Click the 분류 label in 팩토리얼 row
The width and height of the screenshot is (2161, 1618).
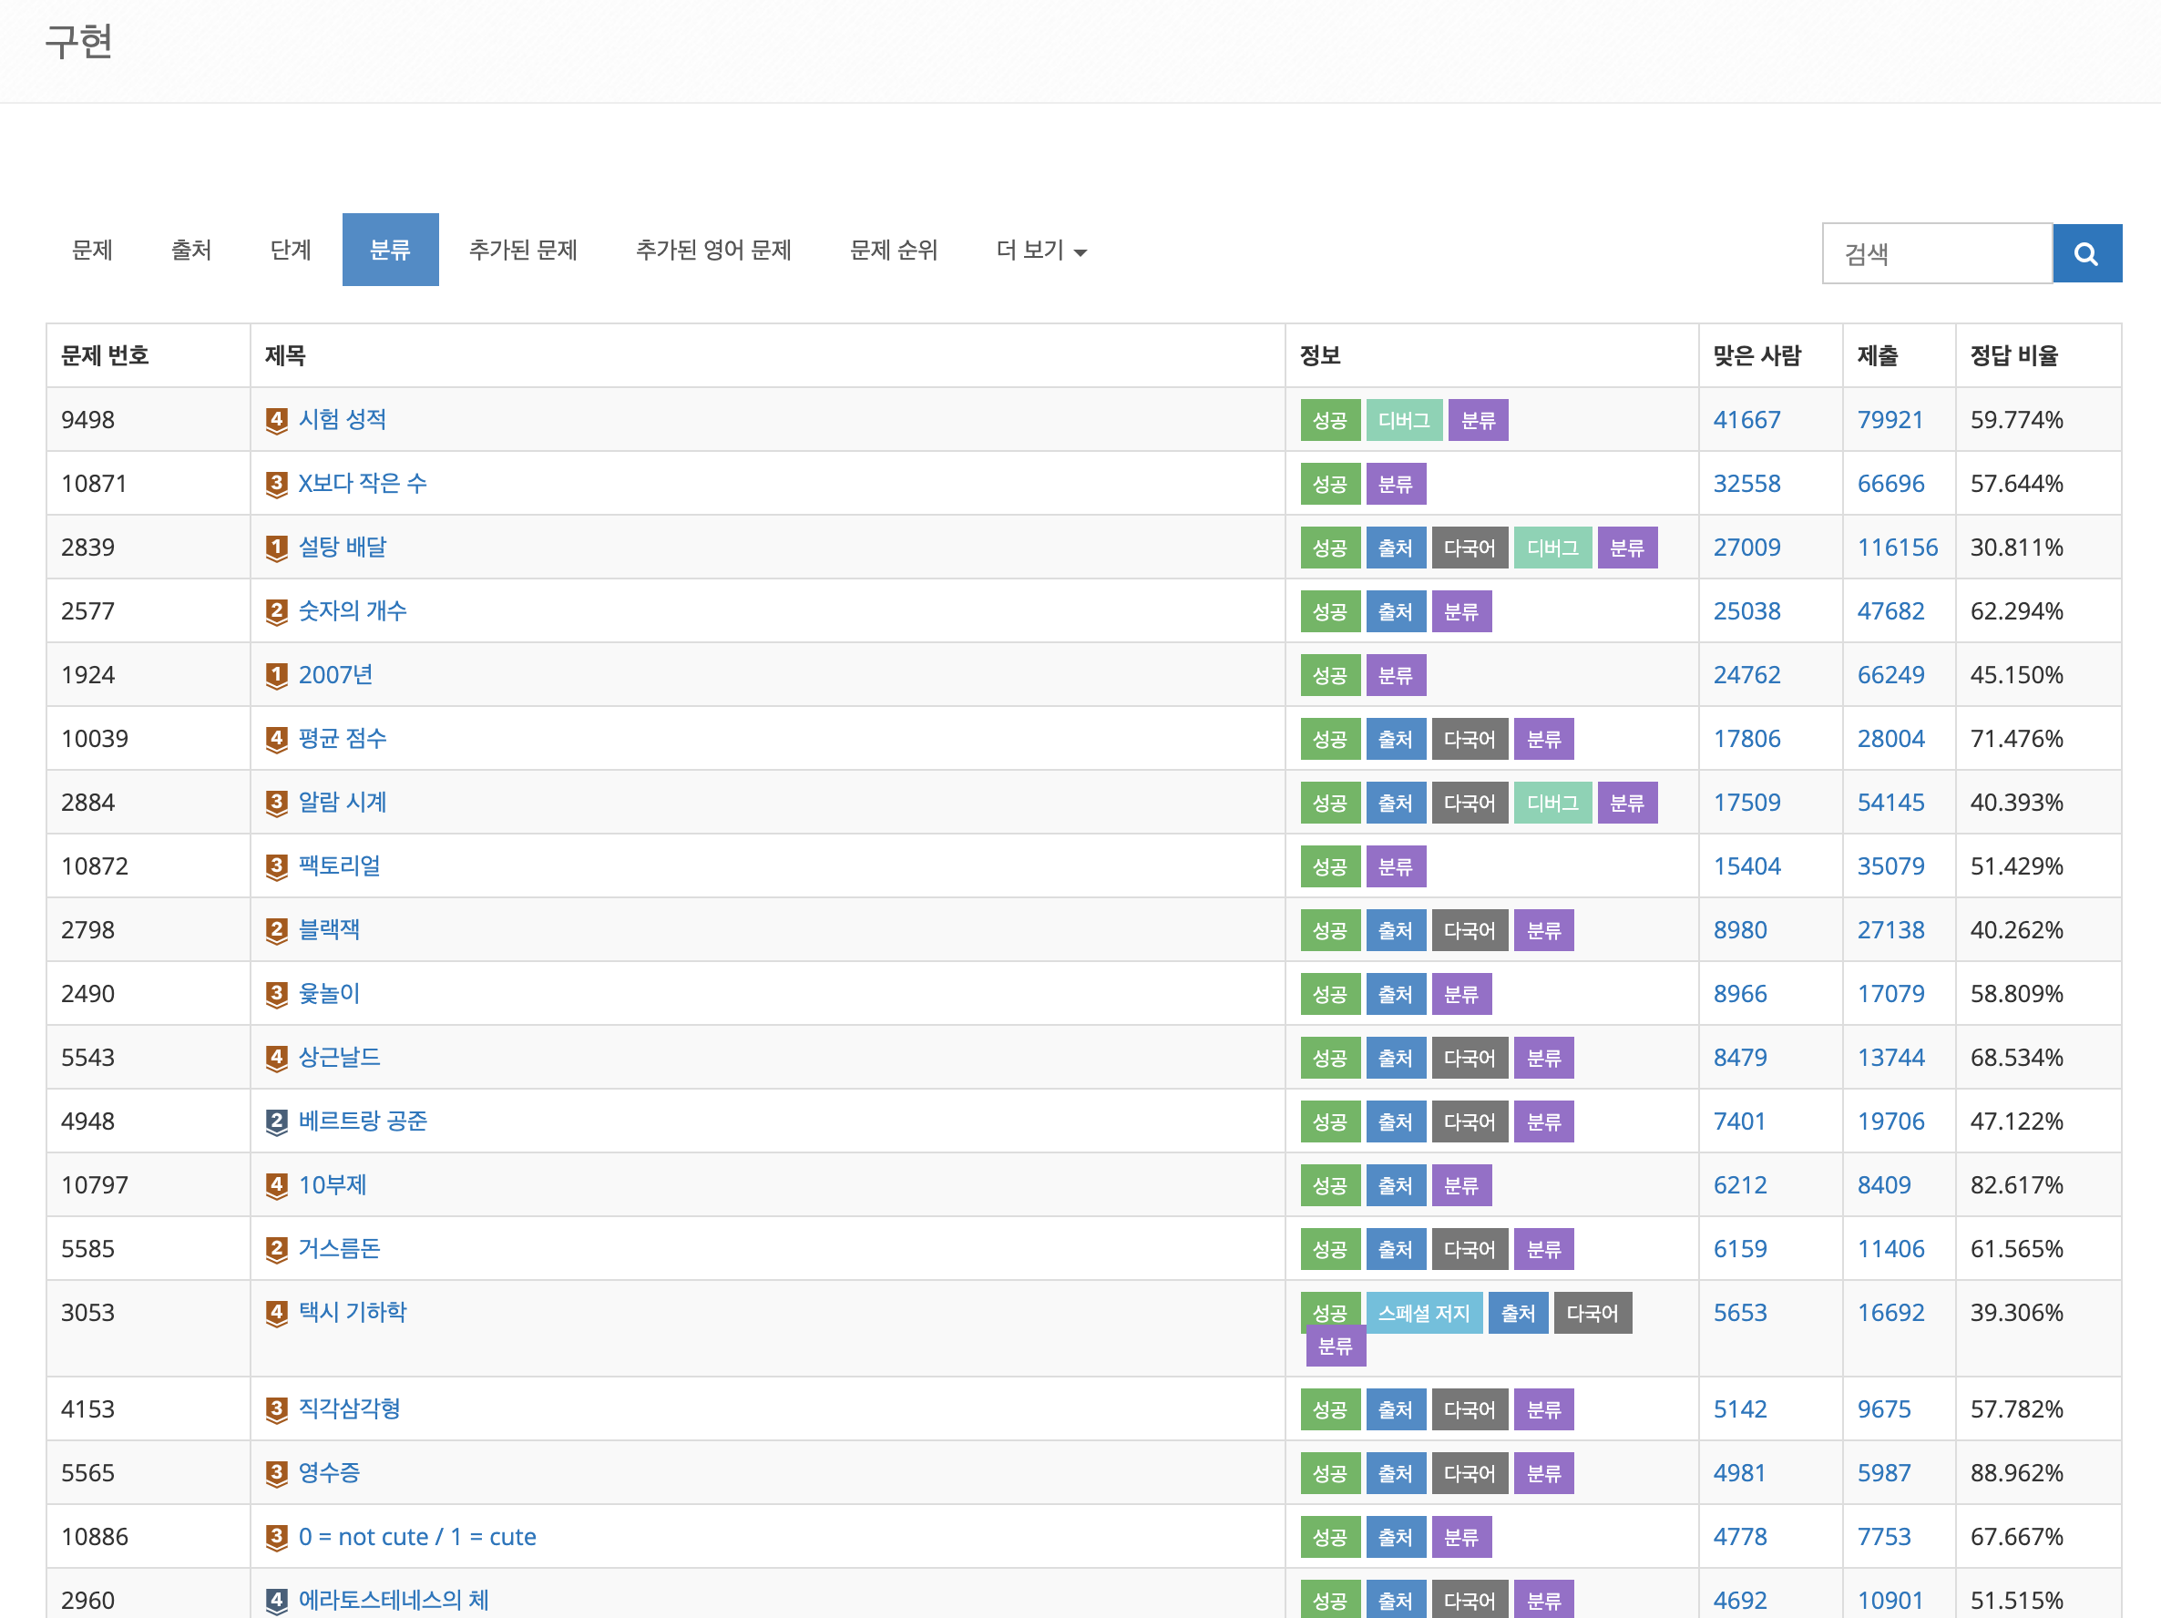[1394, 866]
